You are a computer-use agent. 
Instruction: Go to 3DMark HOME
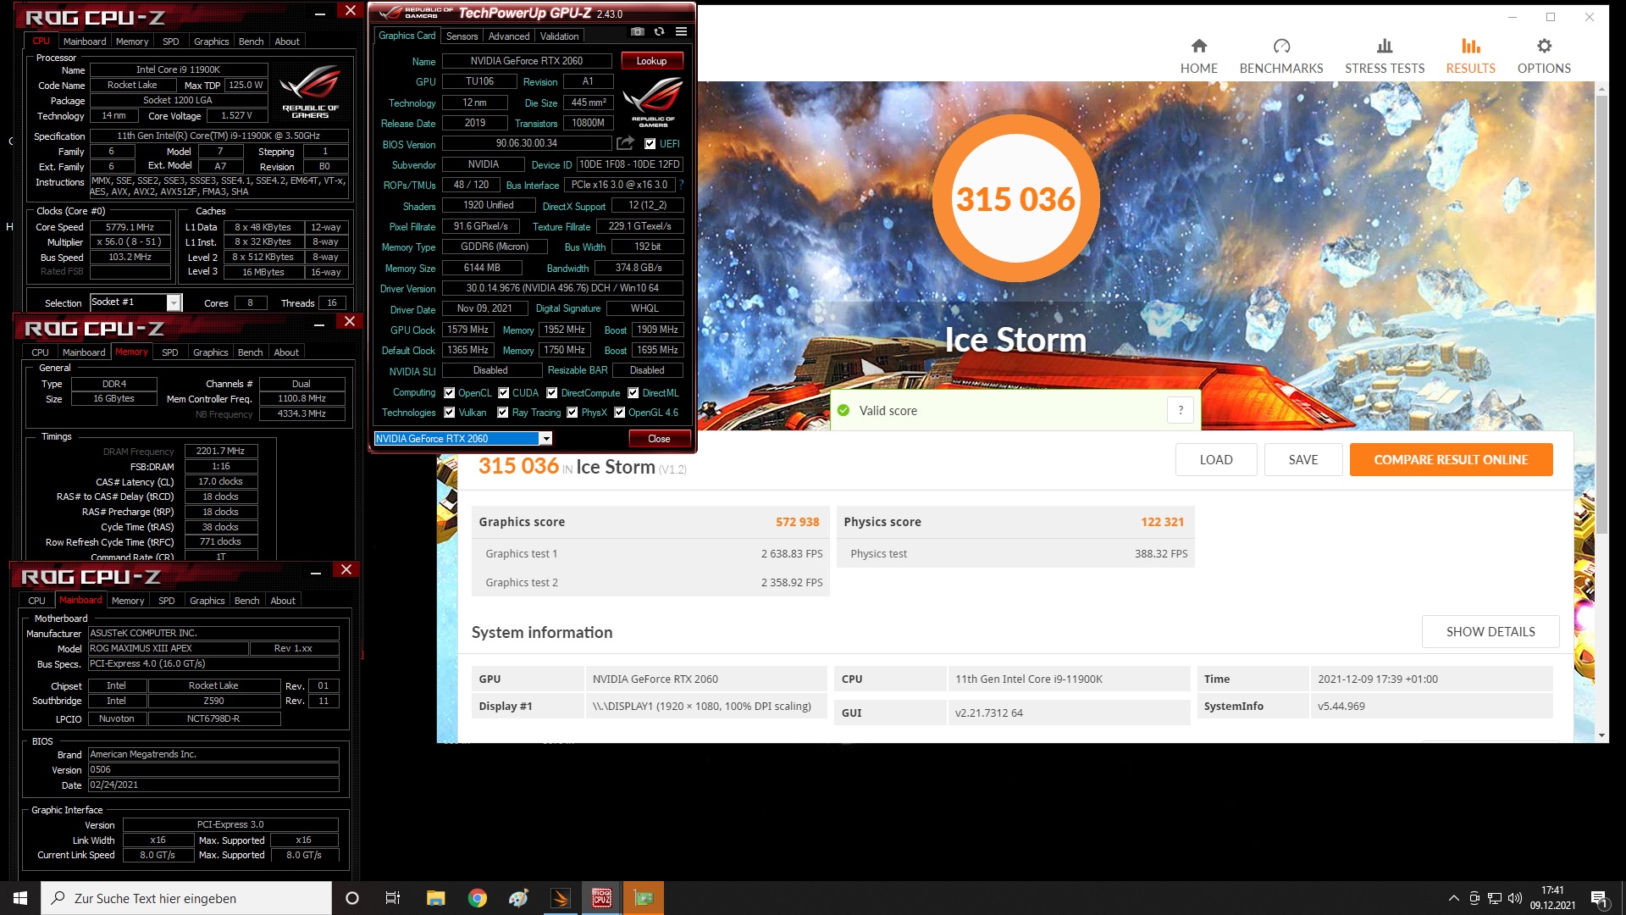click(1198, 56)
